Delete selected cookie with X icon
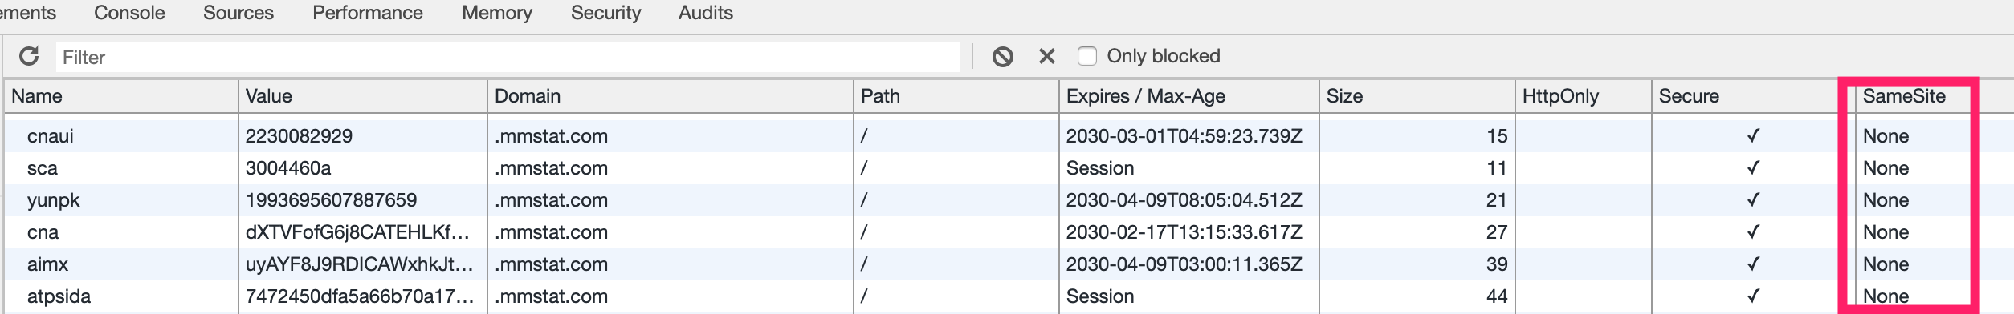 click(1046, 56)
